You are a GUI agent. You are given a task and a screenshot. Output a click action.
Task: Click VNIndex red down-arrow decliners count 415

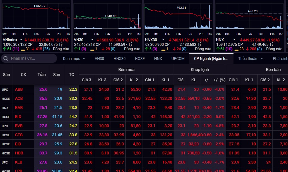pyautogui.click(x=36, y=49)
